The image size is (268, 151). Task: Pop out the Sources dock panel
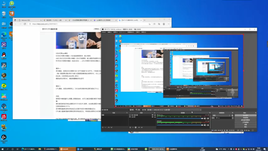(x=155, y=113)
